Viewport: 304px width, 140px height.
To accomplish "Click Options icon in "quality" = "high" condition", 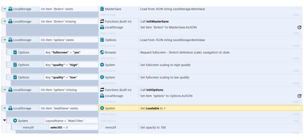I will pos(15,65).
